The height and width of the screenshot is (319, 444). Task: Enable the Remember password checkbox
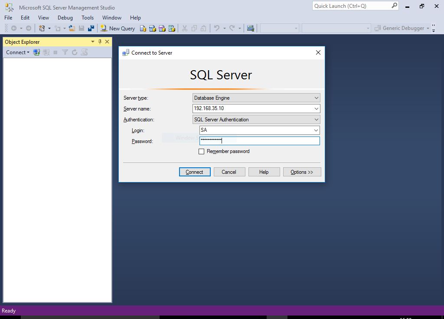coord(201,151)
